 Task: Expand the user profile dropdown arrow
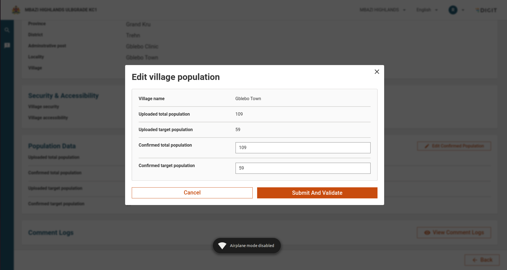pos(463,10)
